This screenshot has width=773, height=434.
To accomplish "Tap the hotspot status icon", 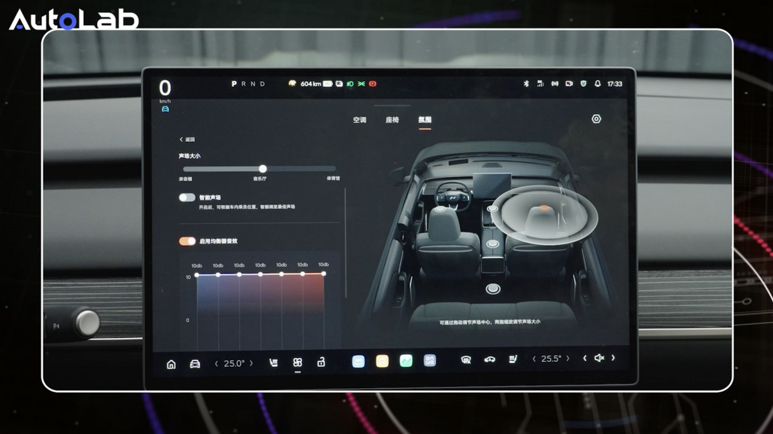I will pos(554,84).
